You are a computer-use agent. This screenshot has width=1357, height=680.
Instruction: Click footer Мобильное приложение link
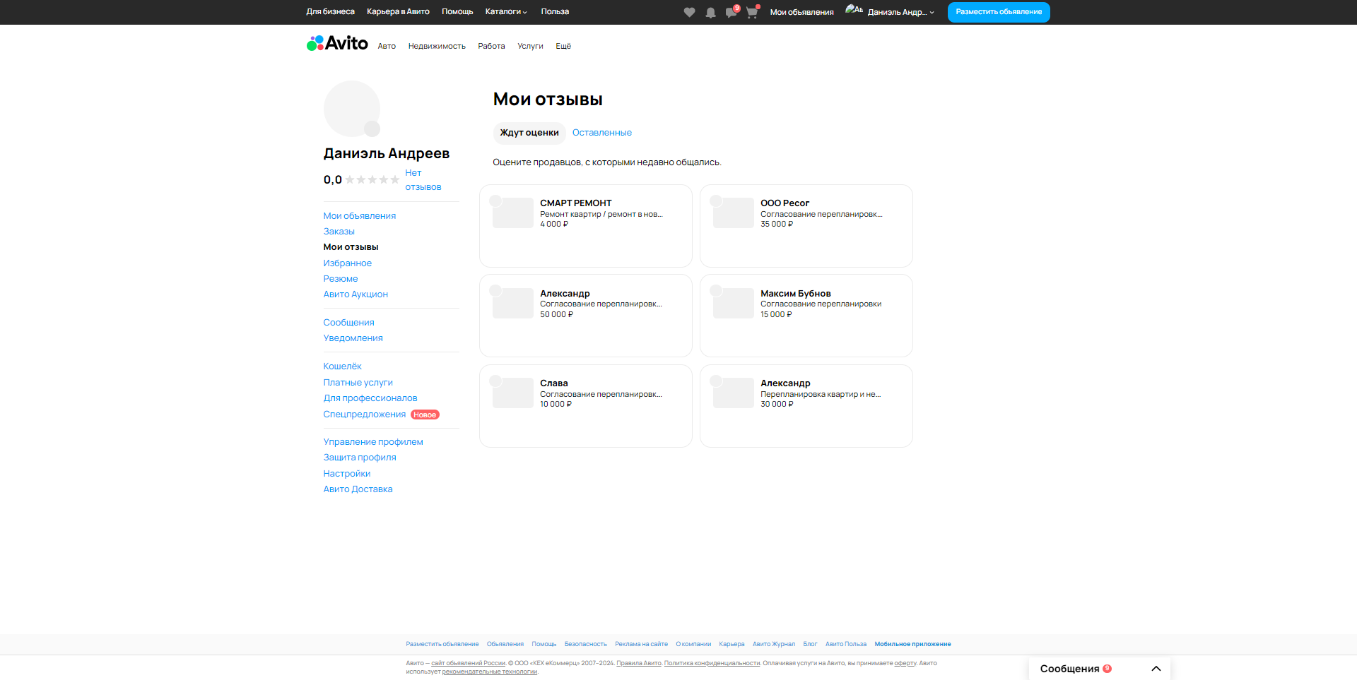coord(912,644)
